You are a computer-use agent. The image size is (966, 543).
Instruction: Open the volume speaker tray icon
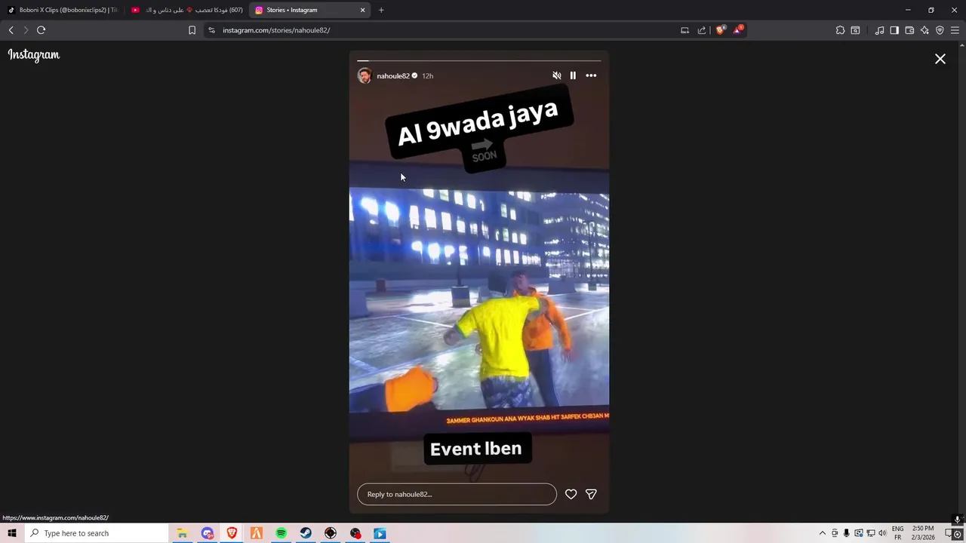[x=882, y=533]
